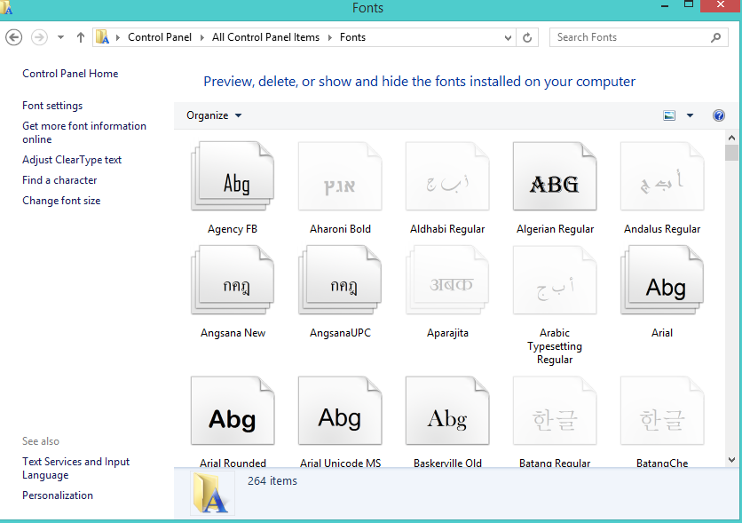Go up one folder level

click(81, 37)
